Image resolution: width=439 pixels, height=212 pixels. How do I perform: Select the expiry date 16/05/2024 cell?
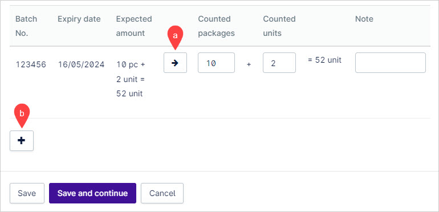click(x=81, y=64)
